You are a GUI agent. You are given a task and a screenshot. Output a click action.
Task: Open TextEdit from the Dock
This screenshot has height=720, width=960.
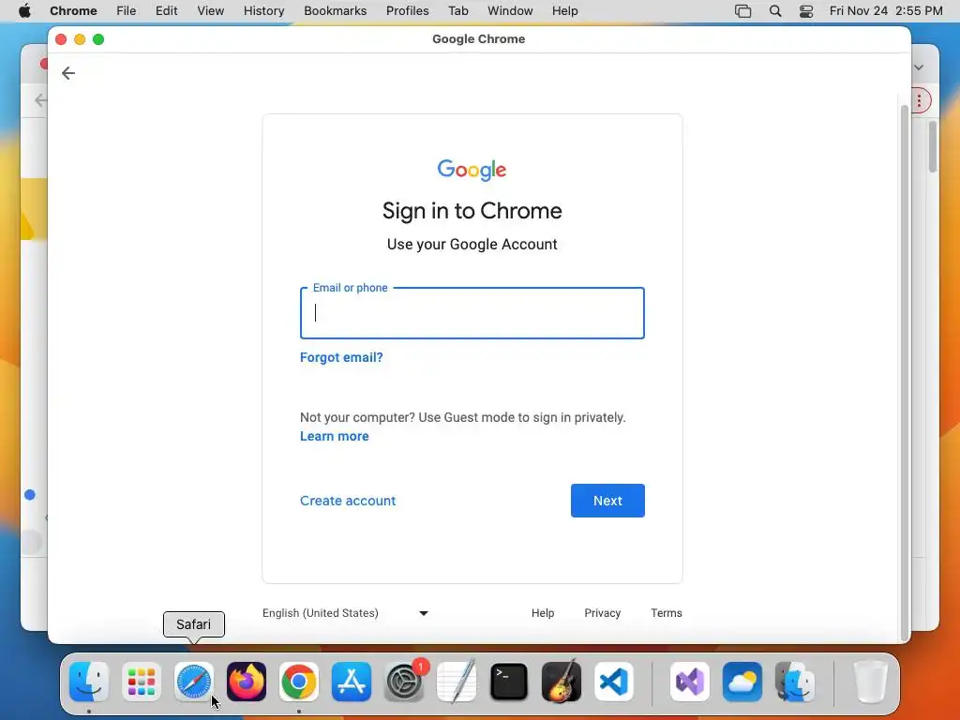pyautogui.click(x=457, y=682)
